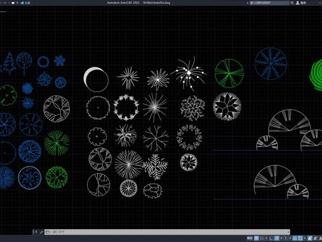322x242 pixels.
Task: Close the command line with X icon
Action: (36, 232)
